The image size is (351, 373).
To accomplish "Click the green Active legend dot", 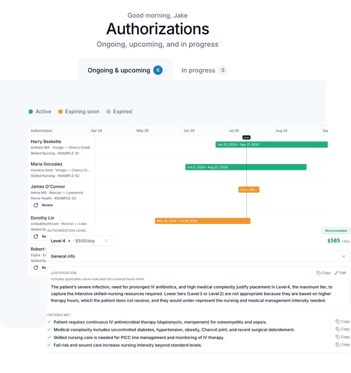I will tap(31, 111).
